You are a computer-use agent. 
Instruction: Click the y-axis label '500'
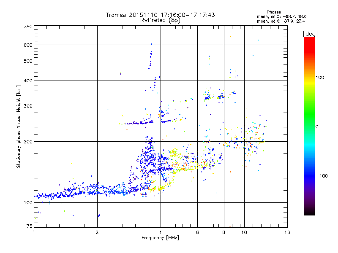28,61
